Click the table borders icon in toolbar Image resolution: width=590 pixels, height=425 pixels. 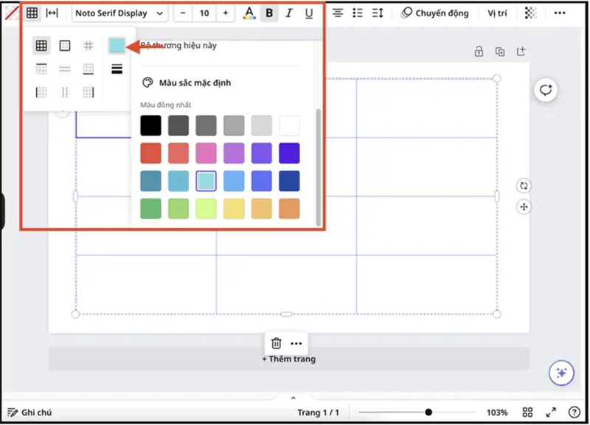[32, 13]
